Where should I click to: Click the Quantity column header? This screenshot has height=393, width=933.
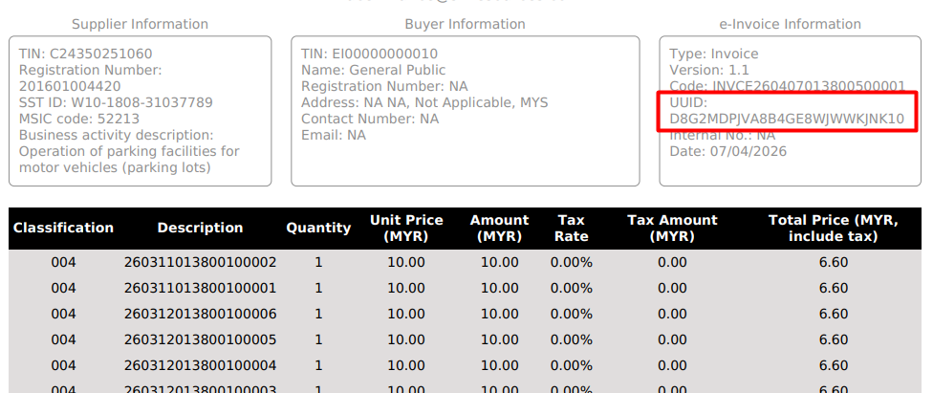coord(318,228)
